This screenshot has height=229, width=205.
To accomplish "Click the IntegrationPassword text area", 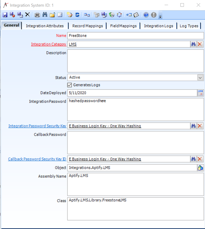I will pyautogui.click(x=136, y=109).
